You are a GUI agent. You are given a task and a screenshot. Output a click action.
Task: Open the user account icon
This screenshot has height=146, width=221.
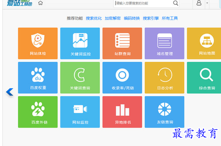point(199,3)
